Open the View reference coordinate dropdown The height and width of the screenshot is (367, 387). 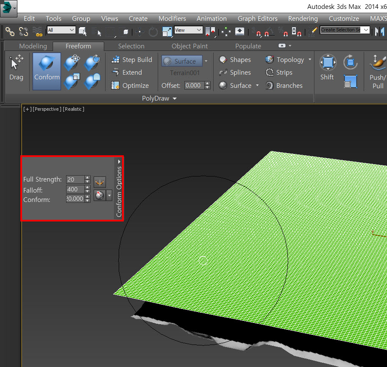click(x=188, y=30)
